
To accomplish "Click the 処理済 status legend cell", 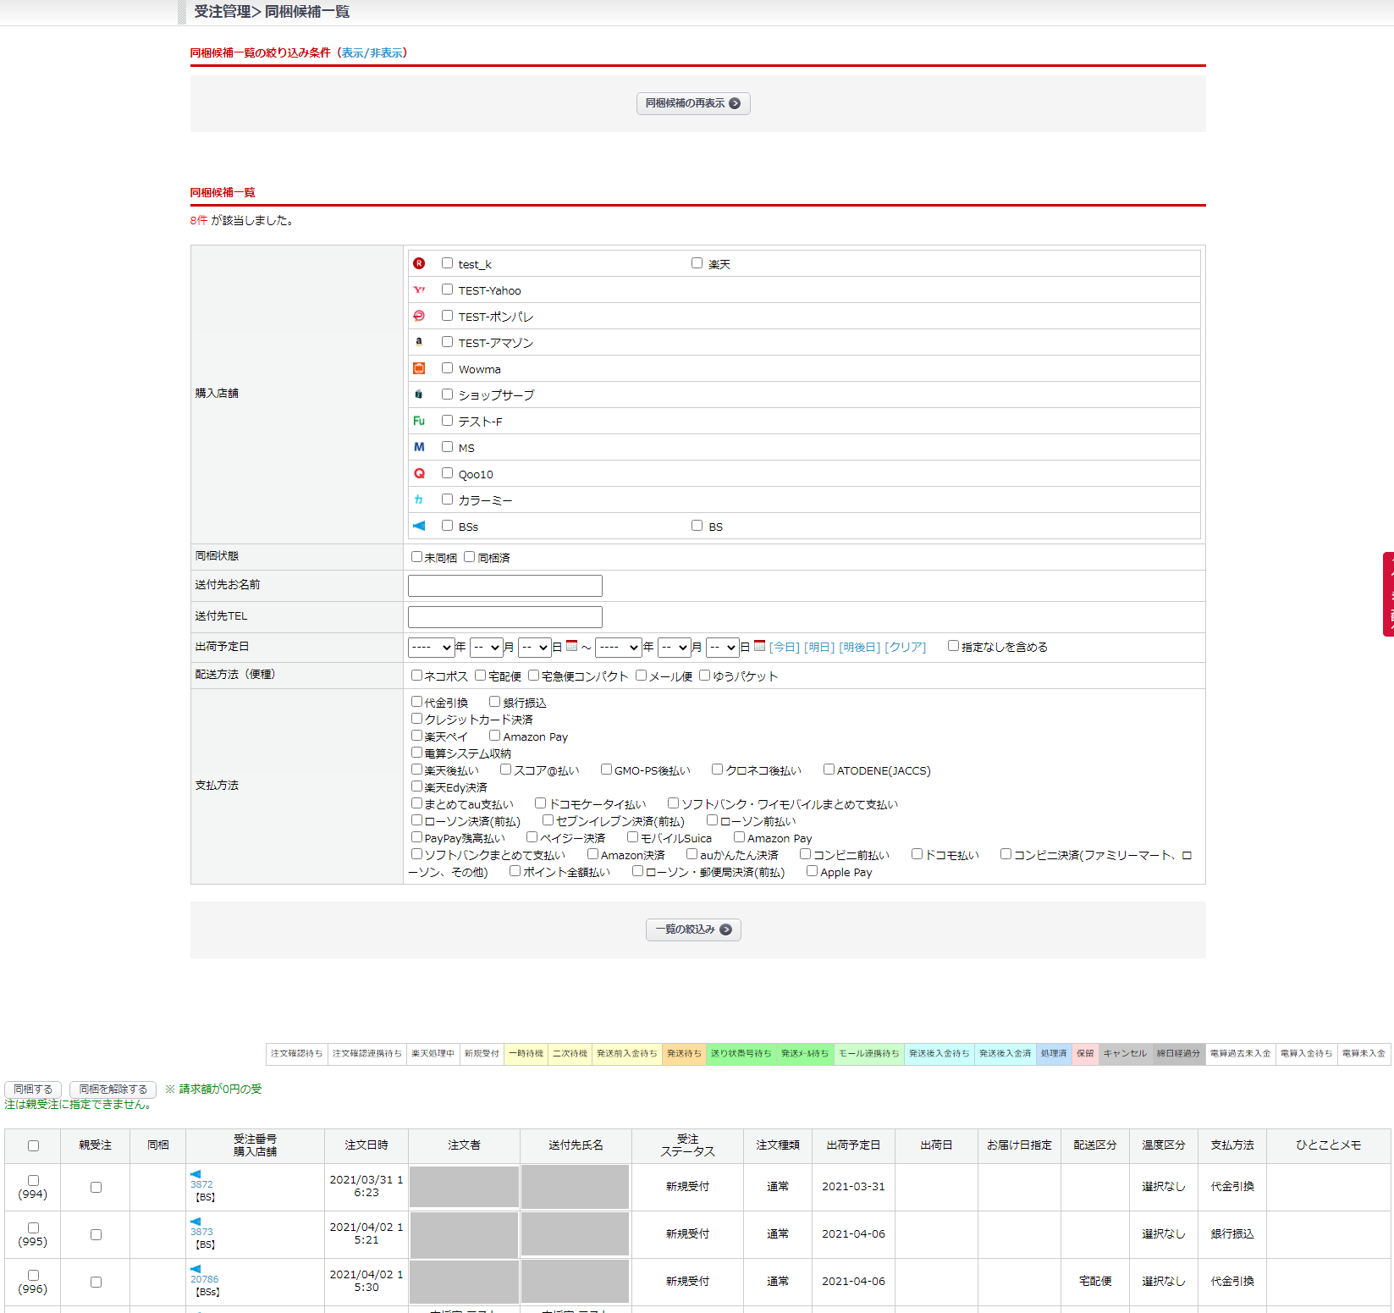I will pyautogui.click(x=1054, y=1054).
